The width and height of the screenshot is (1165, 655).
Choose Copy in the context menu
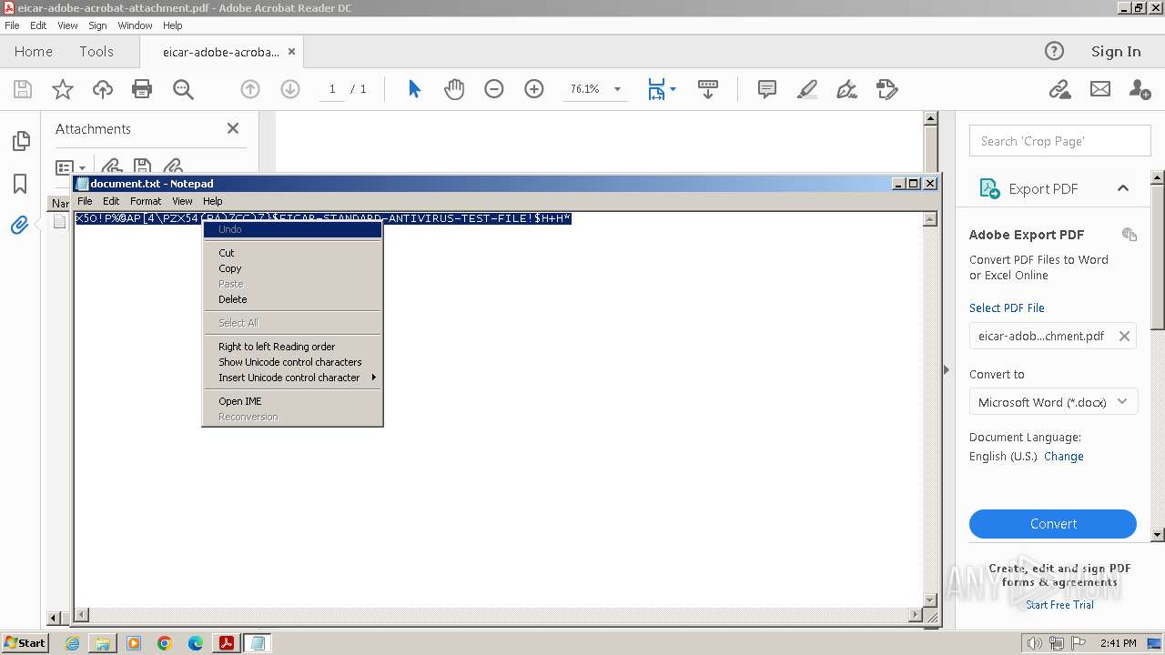(291, 268)
